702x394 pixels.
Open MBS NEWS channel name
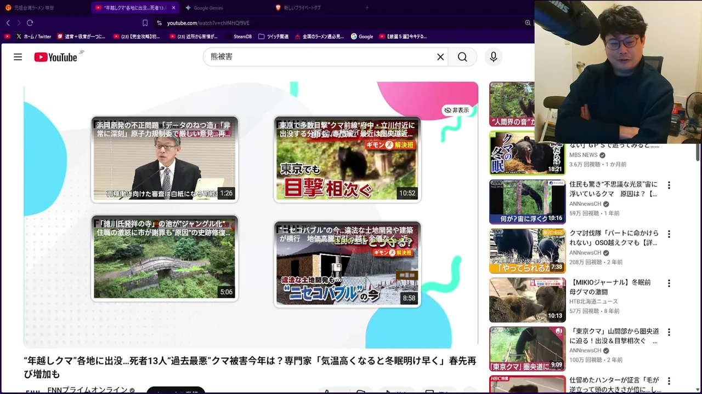click(x=583, y=155)
